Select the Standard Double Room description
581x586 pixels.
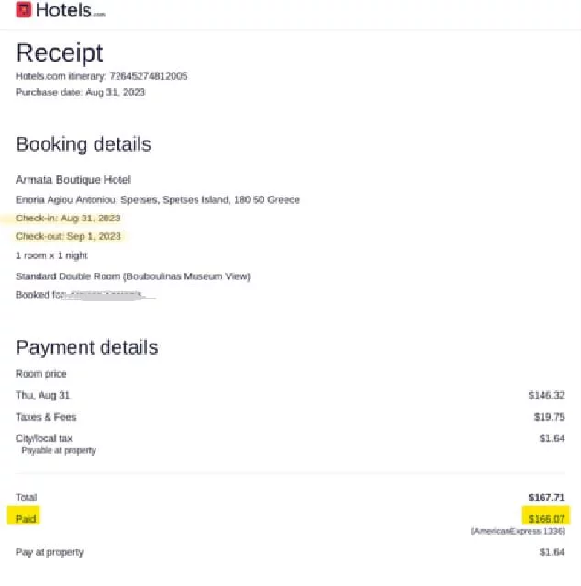click(x=132, y=276)
